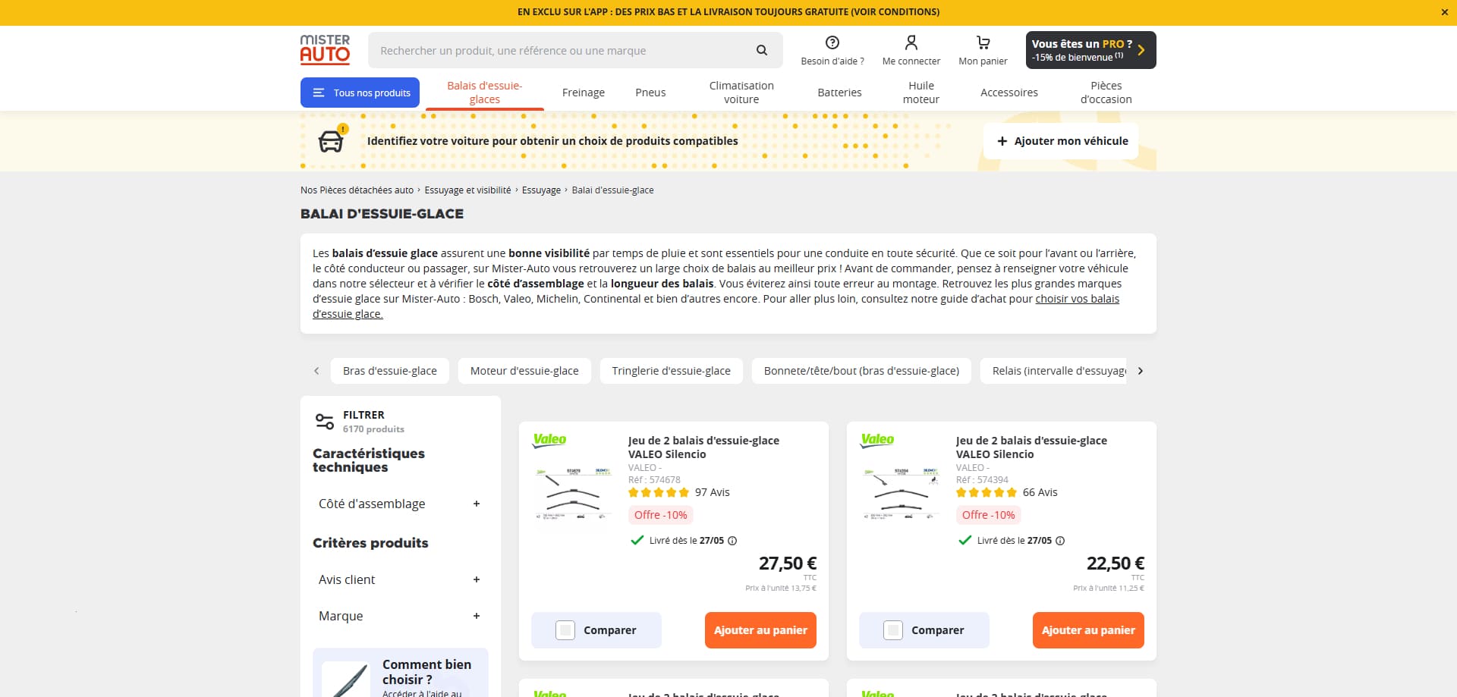Open the Pièces d'occasion menu
The width and height of the screenshot is (1457, 697).
pos(1106,93)
